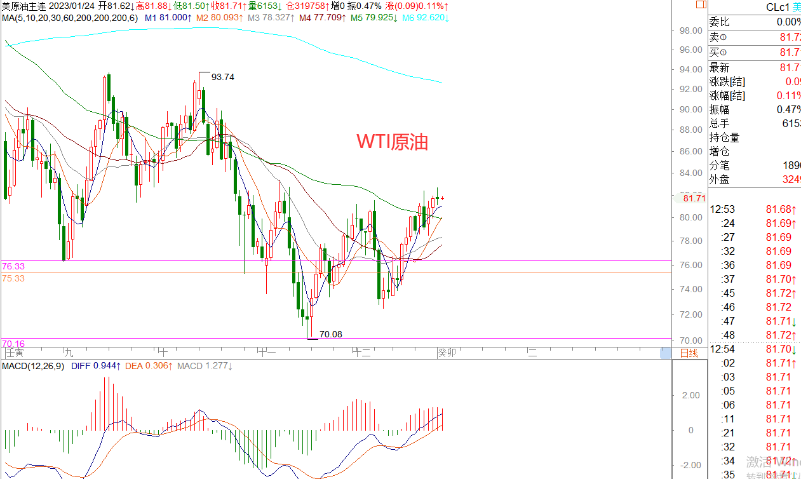Viewport: 801px width, 479px height.
Task: Open the MA(5,10,20,30,60,200,200,200,6) indicator settings label
Action: (x=71, y=17)
